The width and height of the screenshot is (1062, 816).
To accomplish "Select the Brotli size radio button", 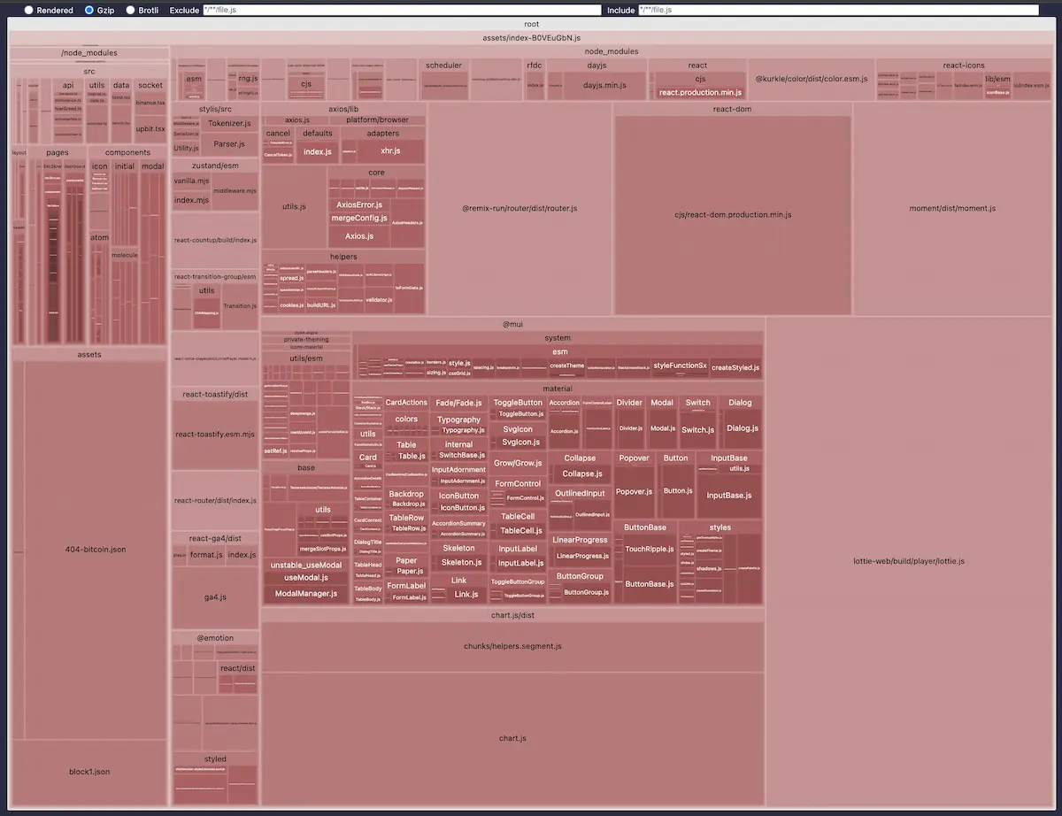I will point(131,10).
